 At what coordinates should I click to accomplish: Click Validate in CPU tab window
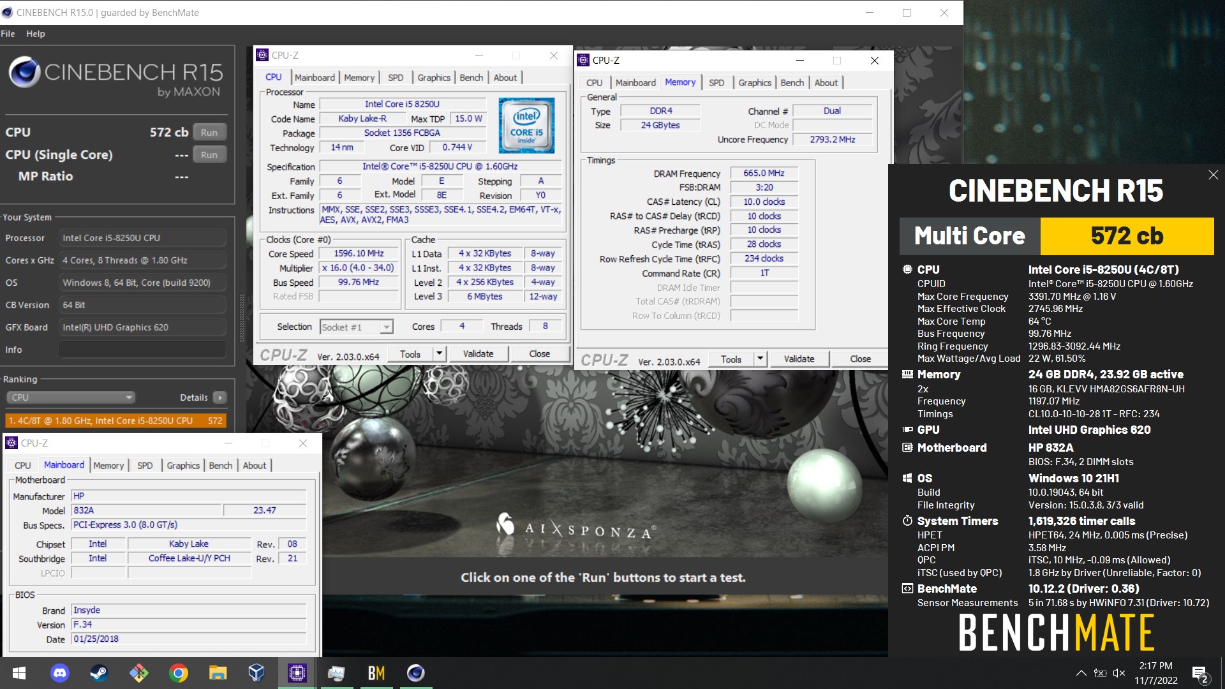pos(478,354)
